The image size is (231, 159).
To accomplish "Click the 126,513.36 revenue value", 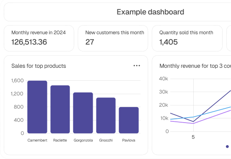I will (x=29, y=42).
